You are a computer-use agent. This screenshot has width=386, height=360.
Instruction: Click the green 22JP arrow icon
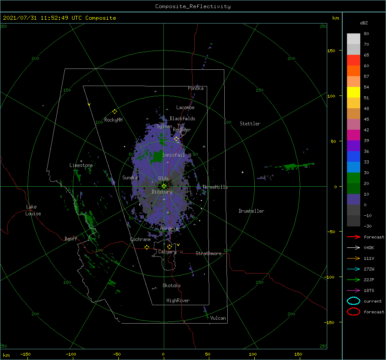click(353, 280)
